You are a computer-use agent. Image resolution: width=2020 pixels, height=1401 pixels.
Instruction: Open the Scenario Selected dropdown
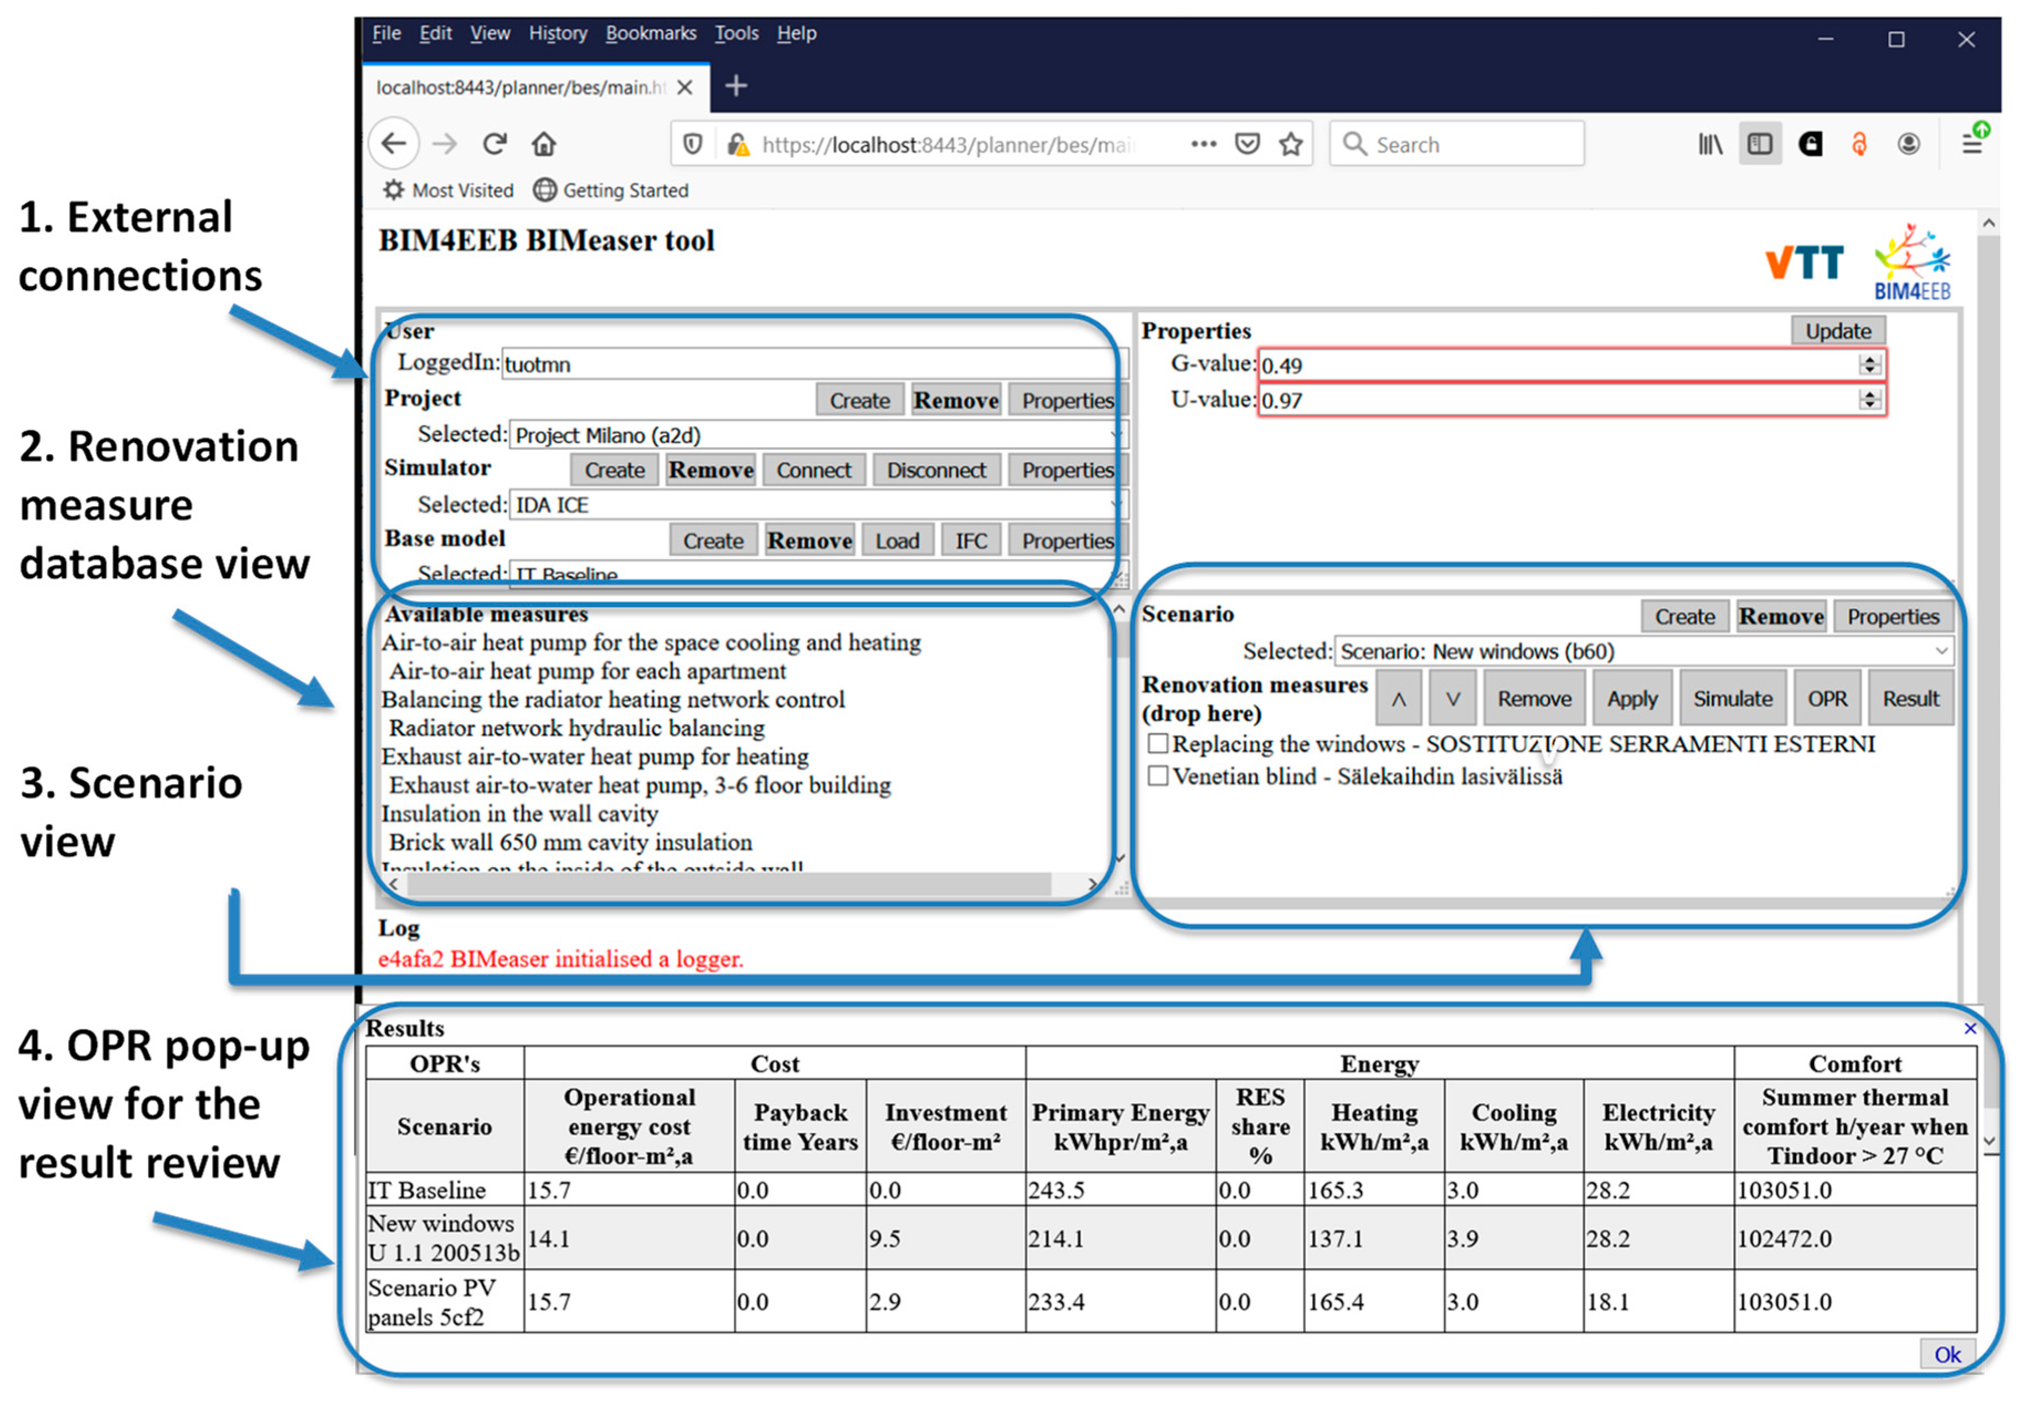point(1642,651)
